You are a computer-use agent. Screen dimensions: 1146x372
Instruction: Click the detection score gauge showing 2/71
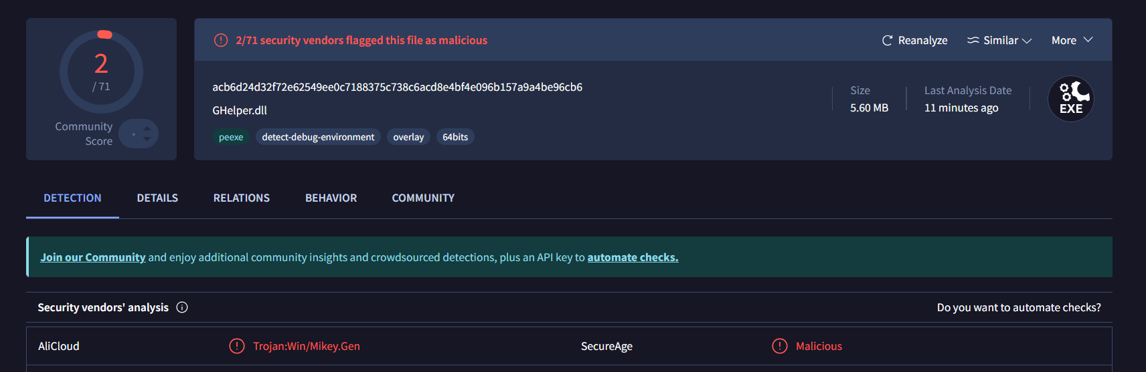[x=101, y=71]
